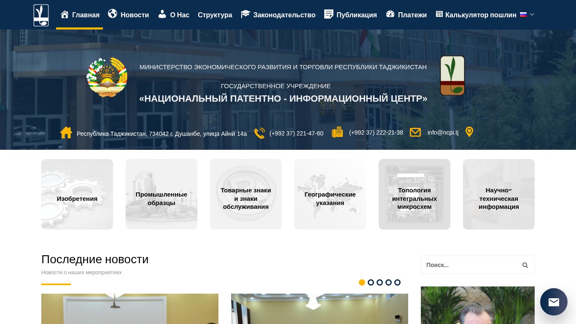Click the magnifier search icon
The width and height of the screenshot is (576, 324).
pyautogui.click(x=525, y=265)
